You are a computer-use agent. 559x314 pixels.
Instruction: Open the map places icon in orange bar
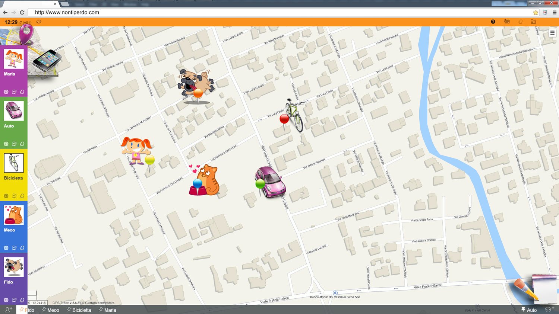(x=533, y=22)
